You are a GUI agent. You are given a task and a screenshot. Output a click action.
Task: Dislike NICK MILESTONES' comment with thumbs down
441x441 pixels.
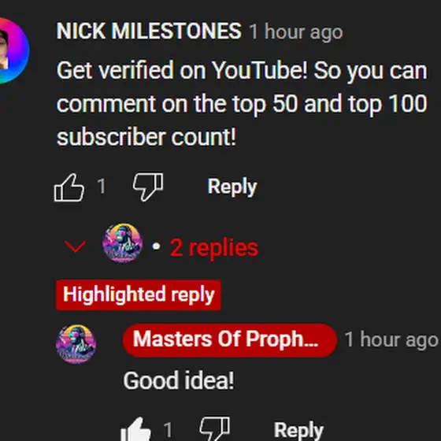148,187
